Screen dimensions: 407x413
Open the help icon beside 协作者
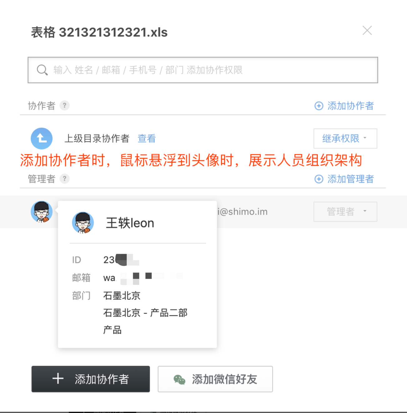click(x=65, y=105)
